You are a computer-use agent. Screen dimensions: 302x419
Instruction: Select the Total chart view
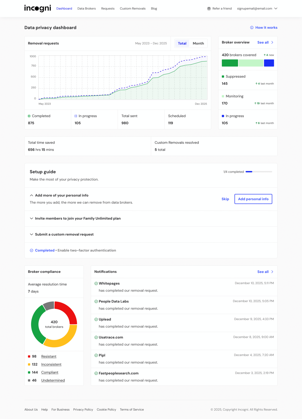182,44
